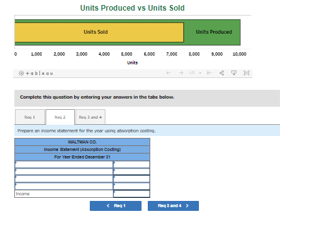The image size is (318, 229).
Task: Click the Tableau revert view icon
Action: coord(210,73)
